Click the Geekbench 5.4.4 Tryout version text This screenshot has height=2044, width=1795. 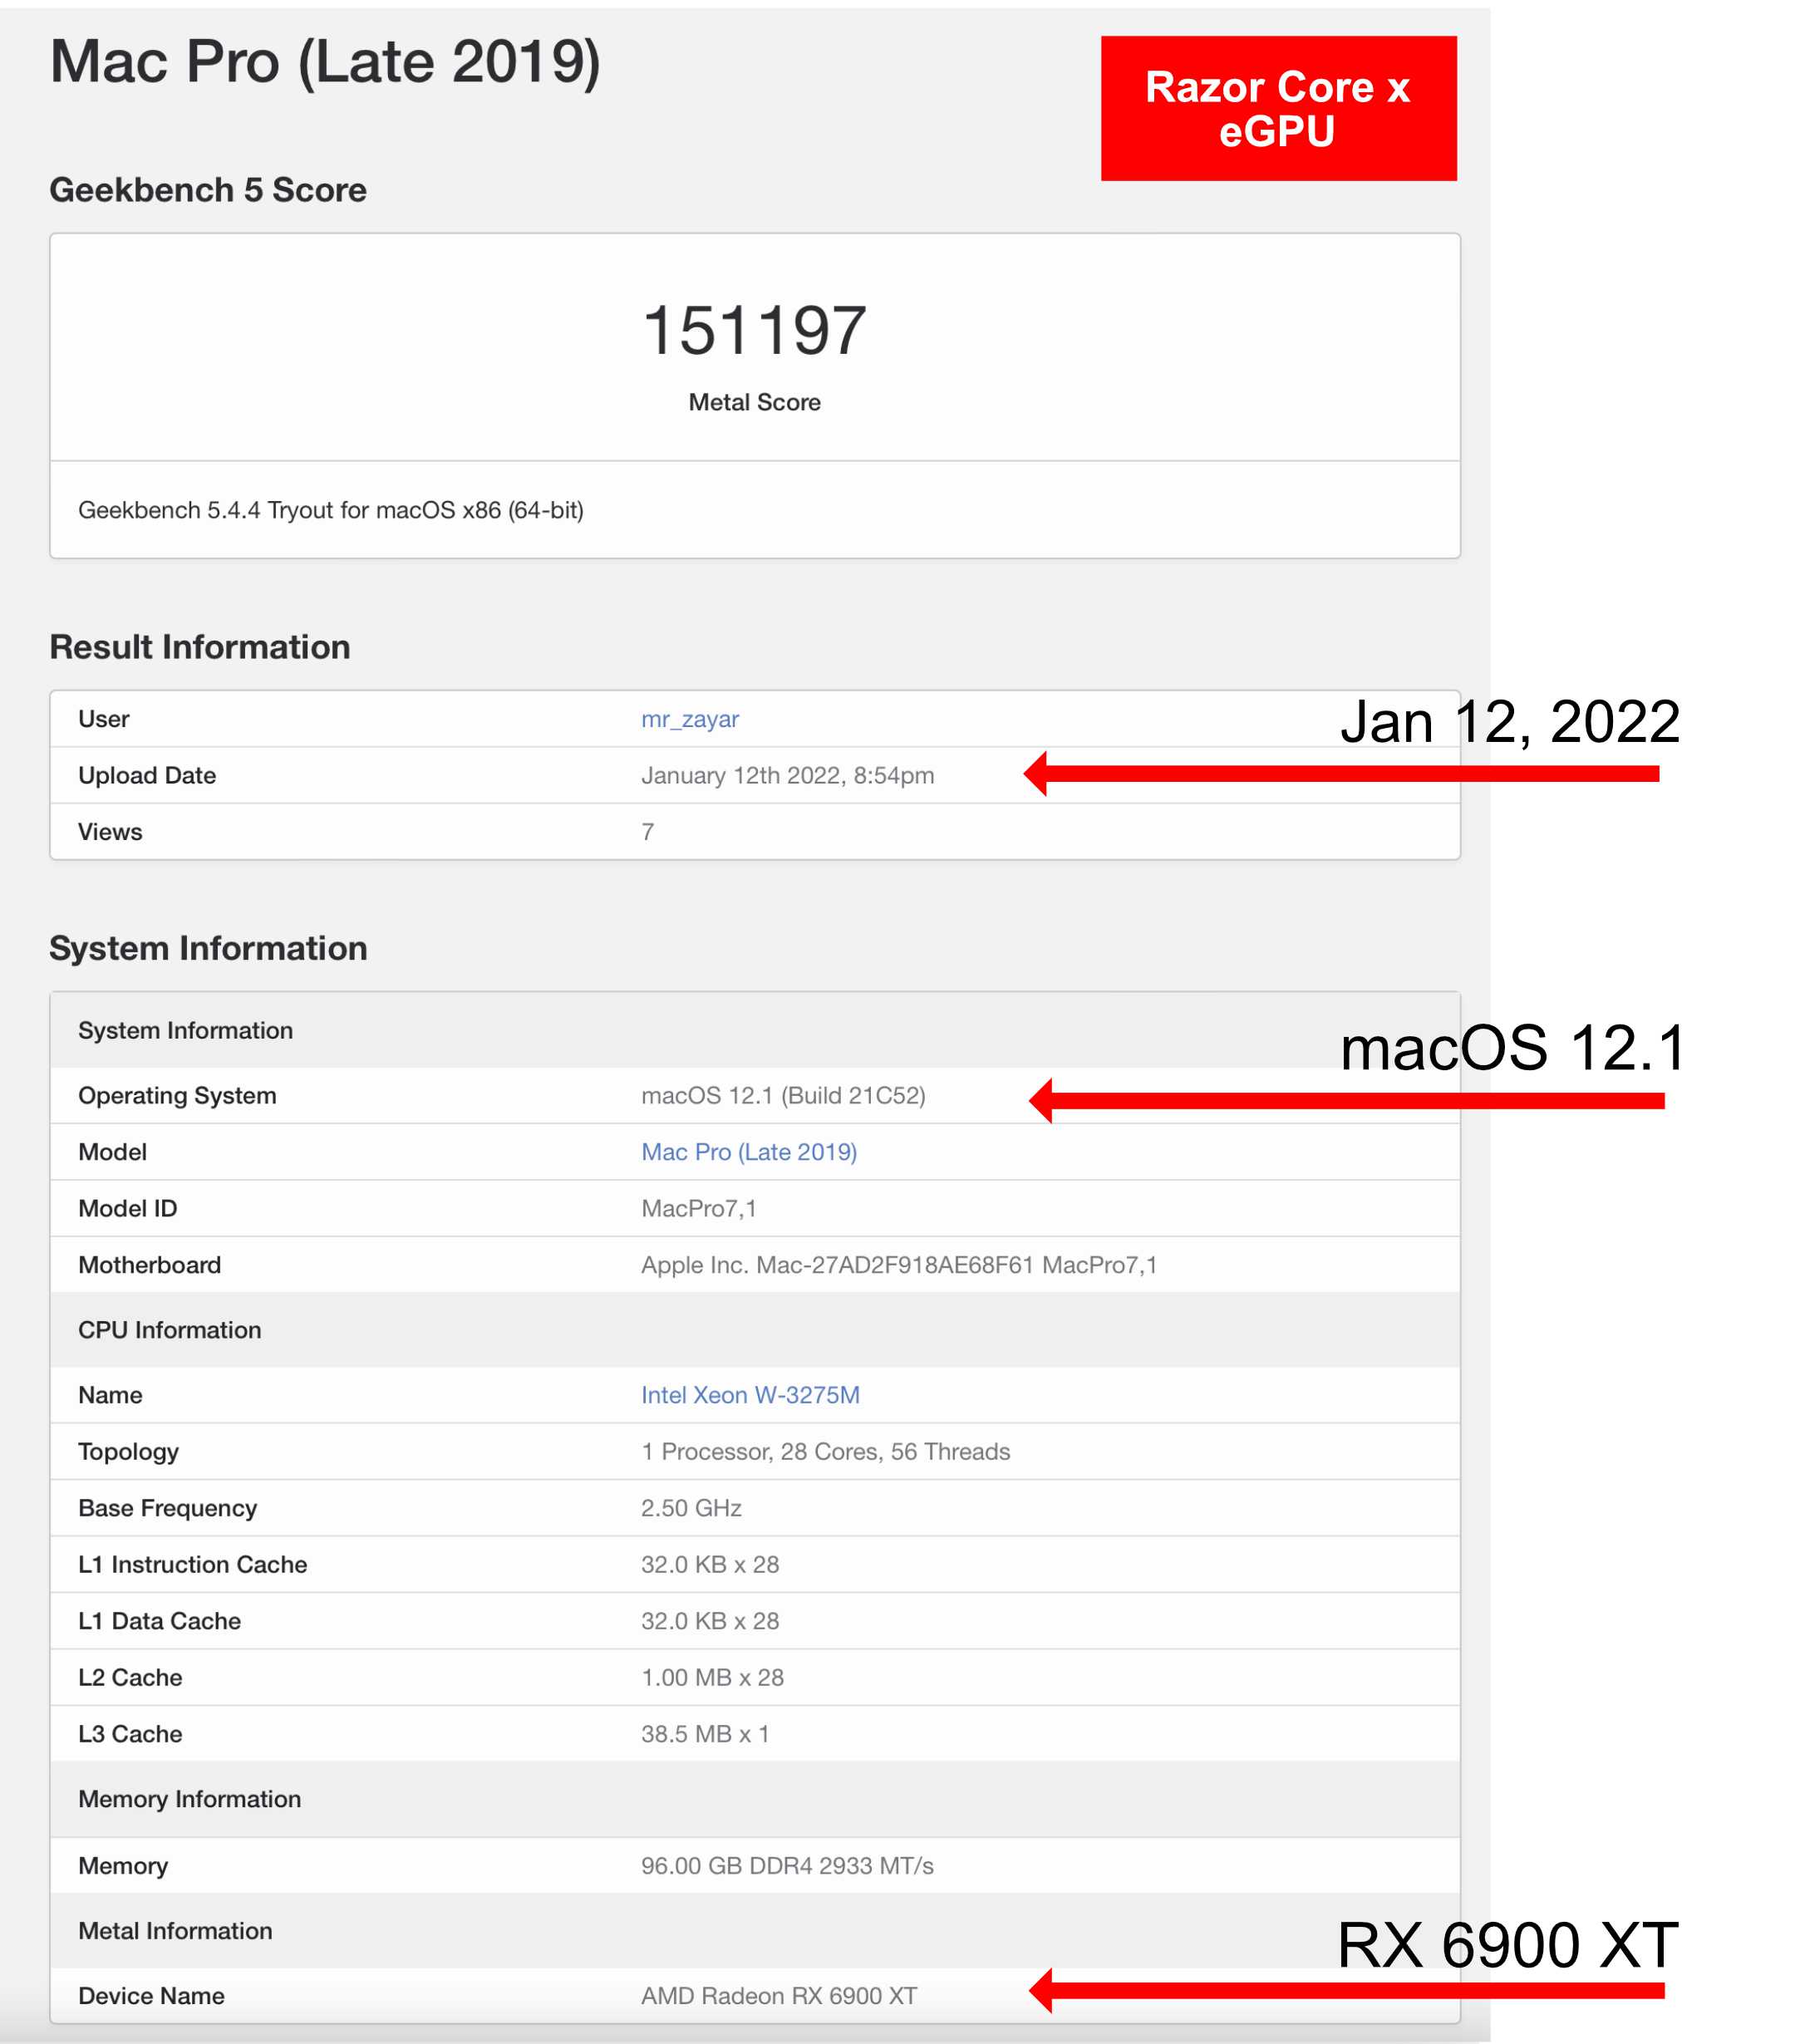click(330, 510)
